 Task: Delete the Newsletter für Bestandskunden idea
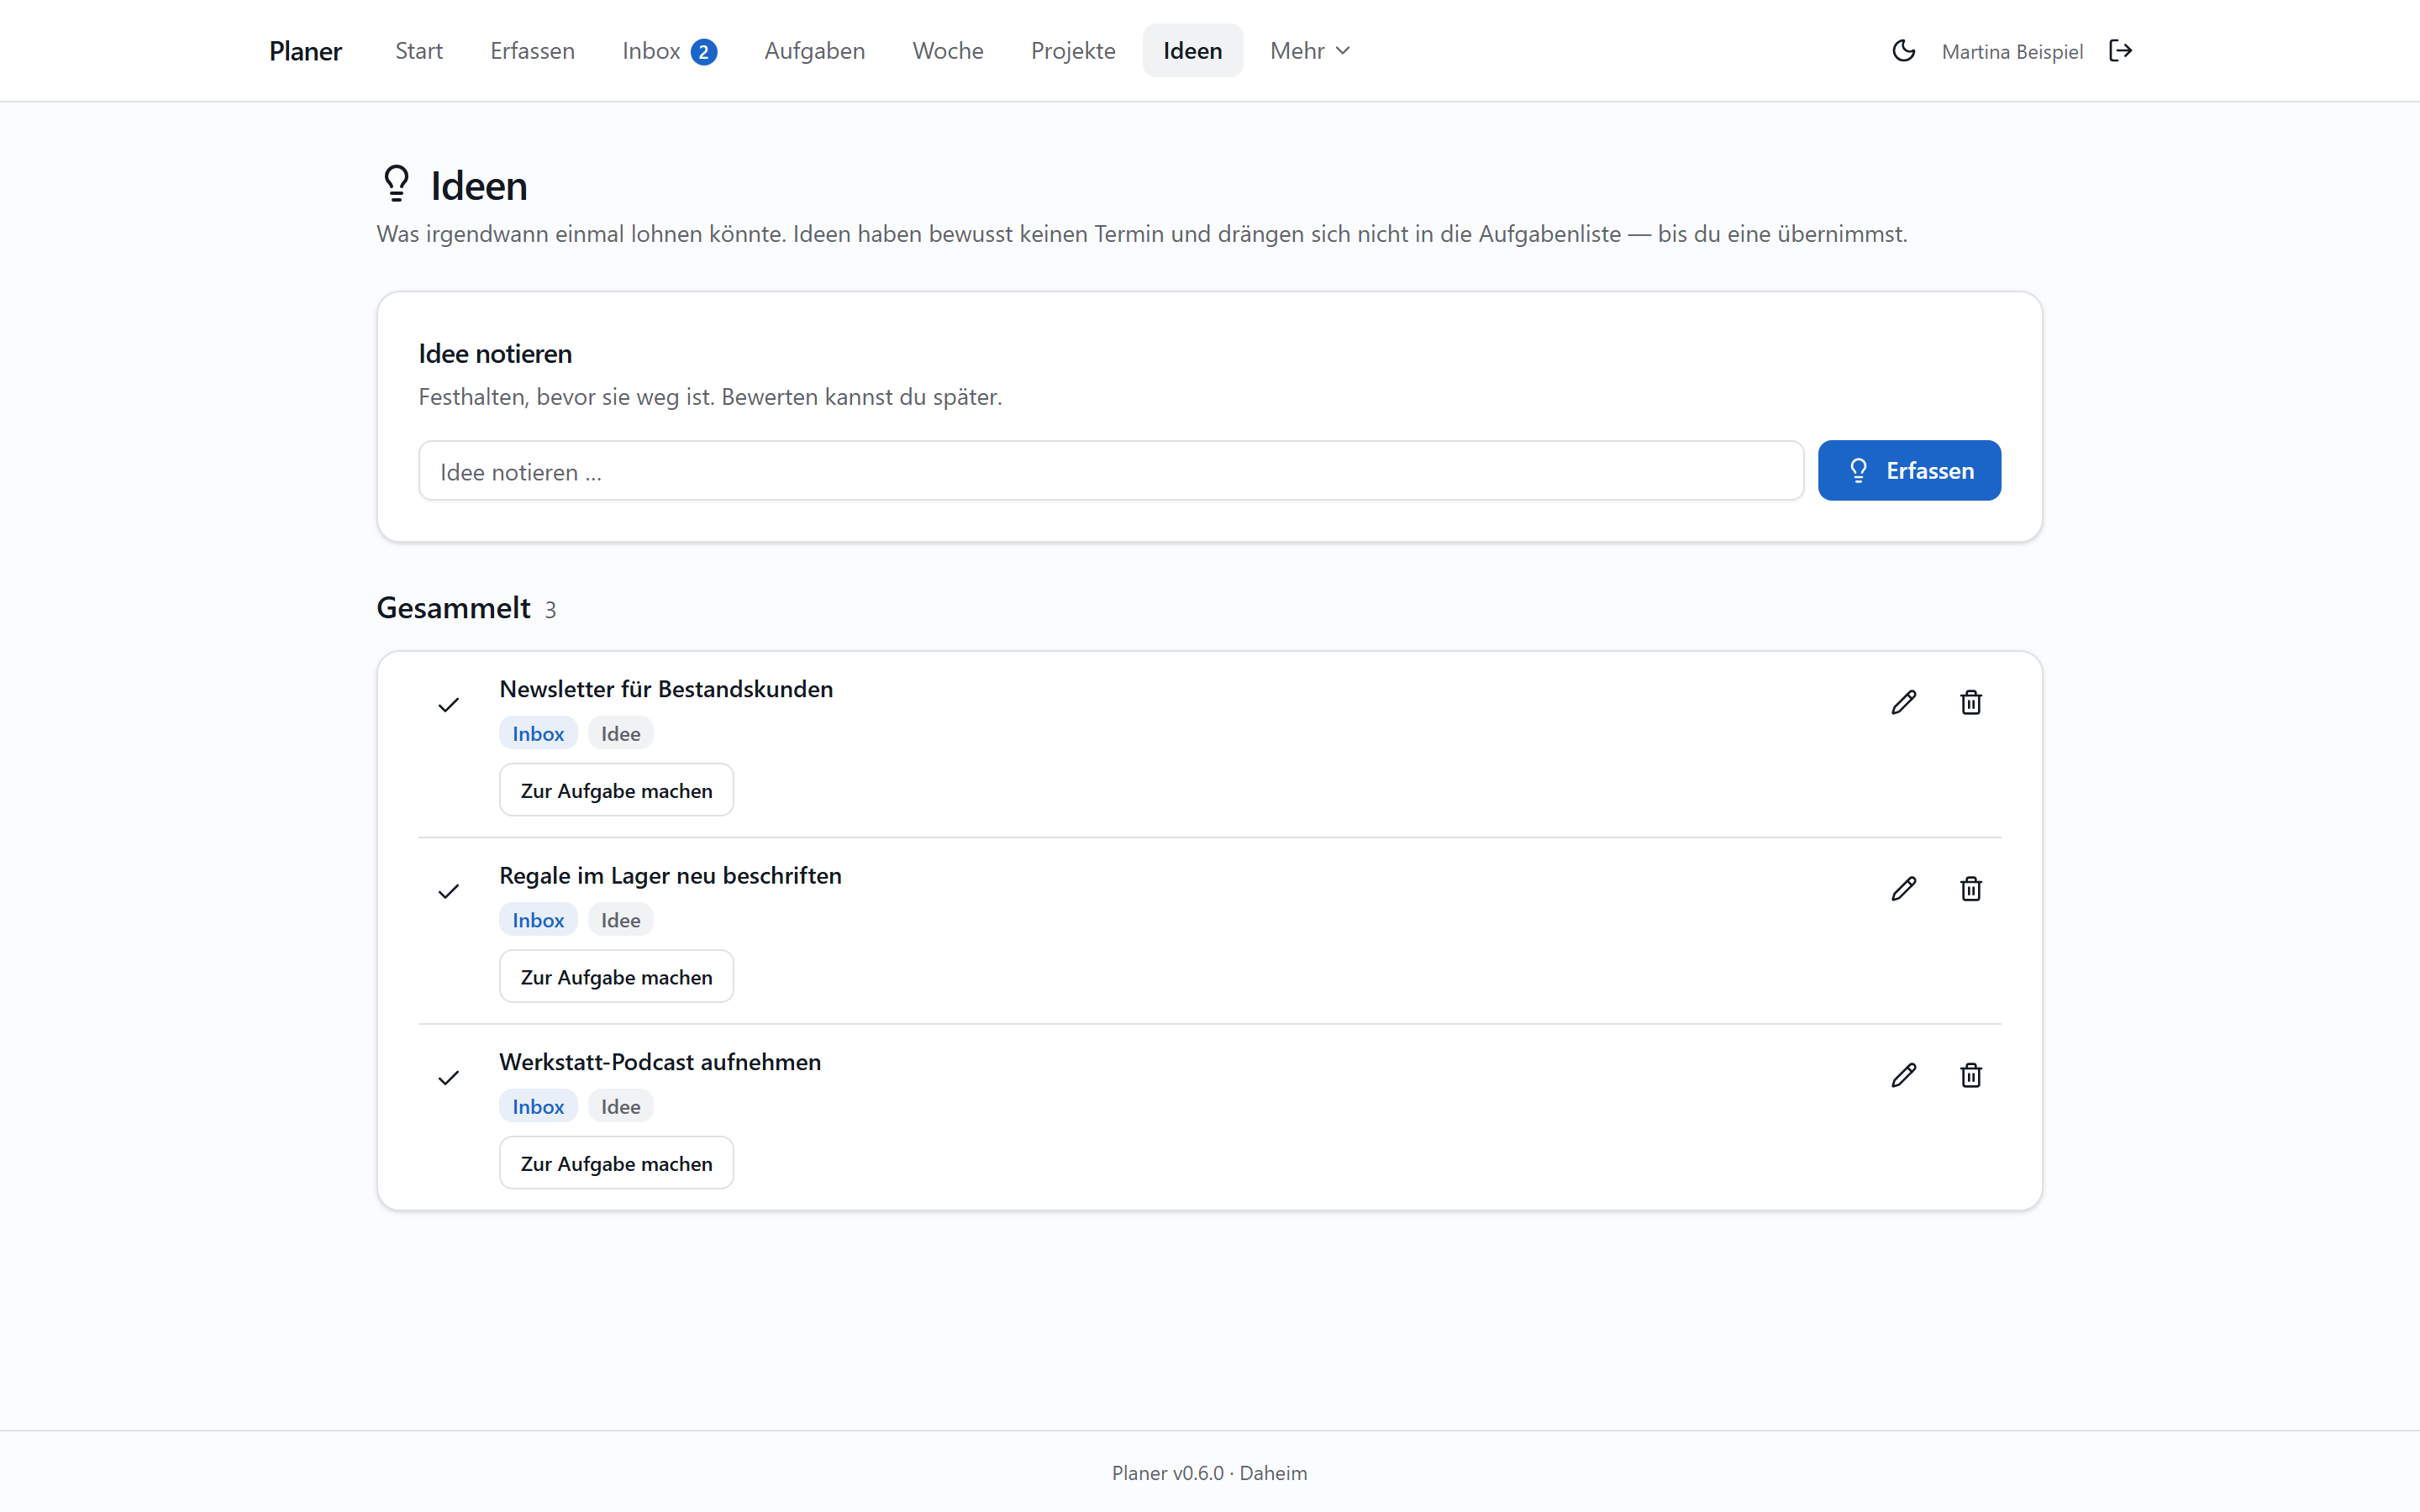(x=1971, y=703)
